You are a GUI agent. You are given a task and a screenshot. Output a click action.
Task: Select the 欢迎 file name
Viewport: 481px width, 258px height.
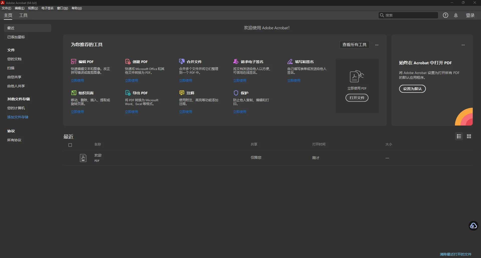[98, 155]
